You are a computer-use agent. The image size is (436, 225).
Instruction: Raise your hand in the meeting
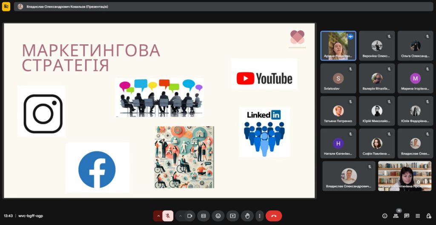247,216
